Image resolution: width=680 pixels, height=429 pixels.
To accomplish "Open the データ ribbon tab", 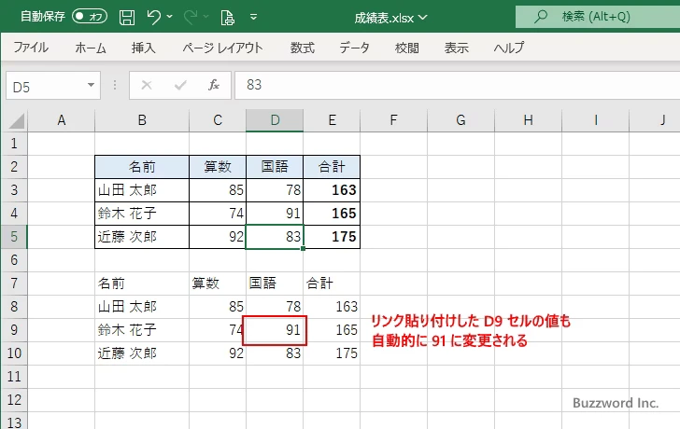I will pos(354,48).
